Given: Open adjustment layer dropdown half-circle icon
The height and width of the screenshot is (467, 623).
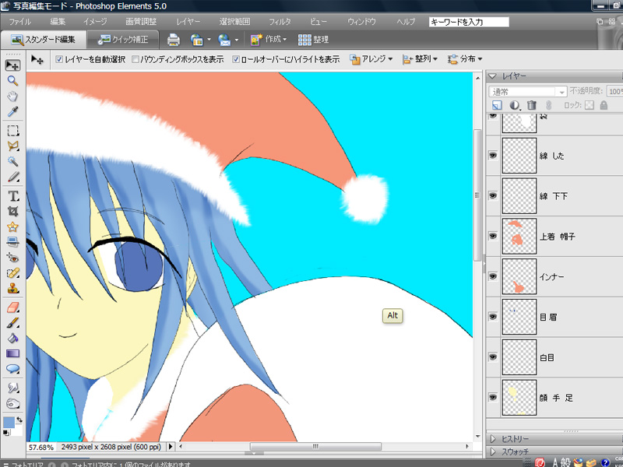Looking at the screenshot, I should (515, 105).
